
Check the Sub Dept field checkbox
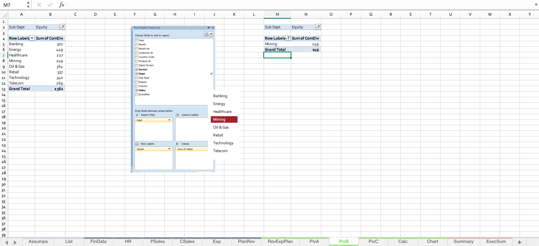pyautogui.click(x=137, y=78)
